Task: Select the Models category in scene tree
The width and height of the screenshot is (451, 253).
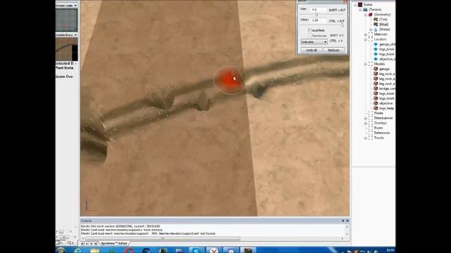Action: pyautogui.click(x=379, y=64)
